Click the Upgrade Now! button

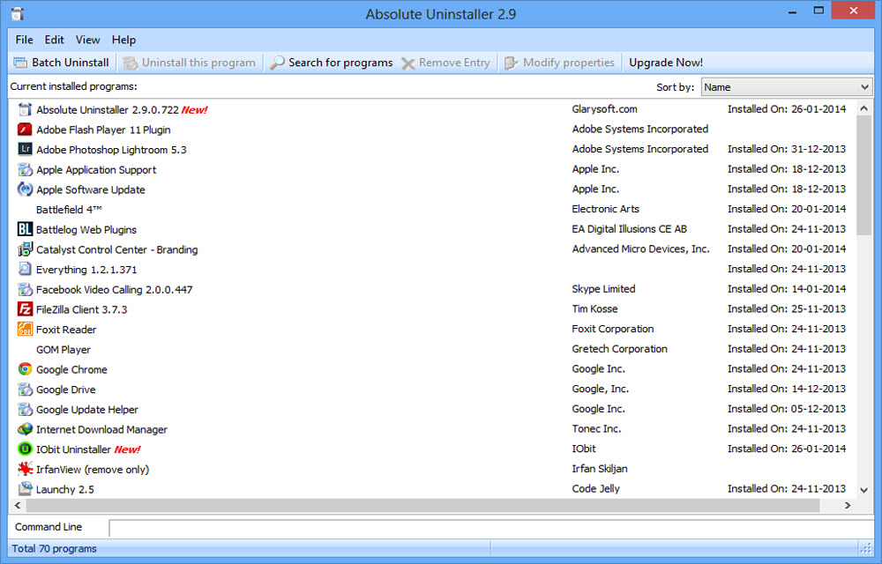click(666, 63)
